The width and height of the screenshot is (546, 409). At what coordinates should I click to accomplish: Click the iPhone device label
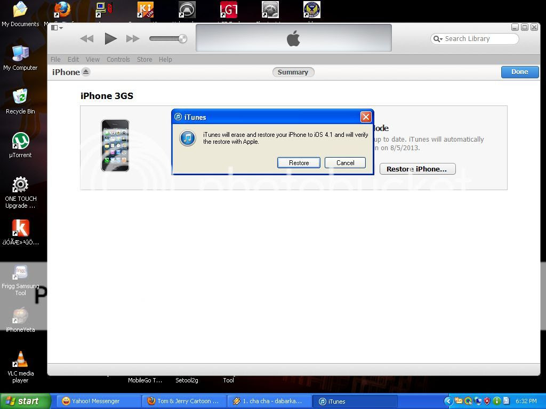(x=66, y=72)
